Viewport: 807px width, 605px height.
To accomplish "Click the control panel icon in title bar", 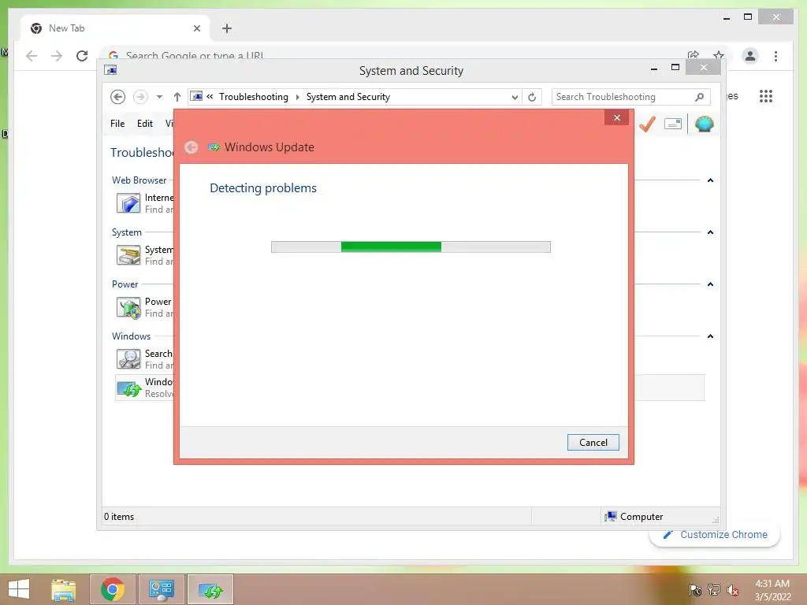I will point(110,70).
